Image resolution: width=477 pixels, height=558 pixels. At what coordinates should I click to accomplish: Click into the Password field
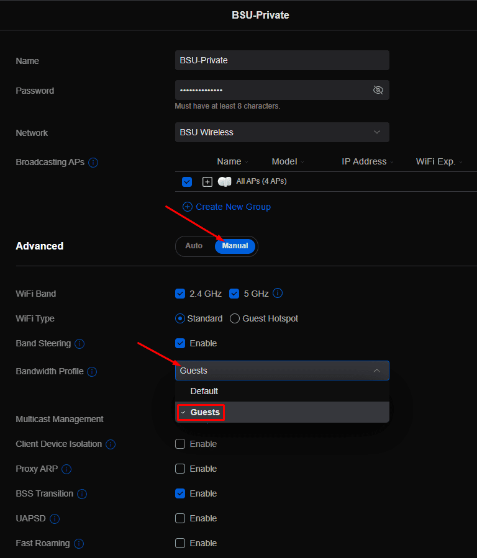(x=282, y=90)
